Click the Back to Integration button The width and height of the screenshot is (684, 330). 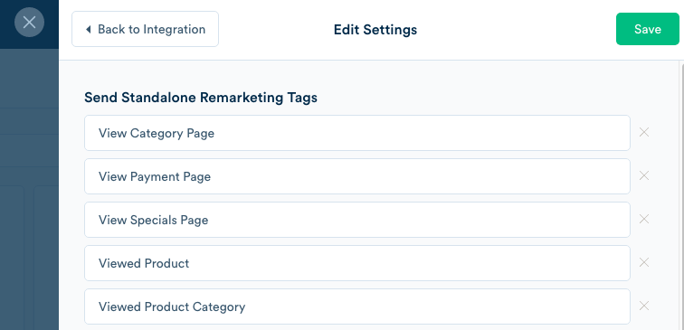point(146,29)
